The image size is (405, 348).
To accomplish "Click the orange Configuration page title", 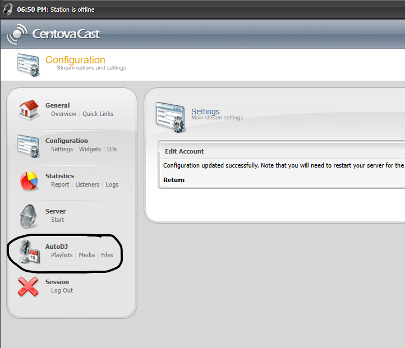I will point(75,60).
